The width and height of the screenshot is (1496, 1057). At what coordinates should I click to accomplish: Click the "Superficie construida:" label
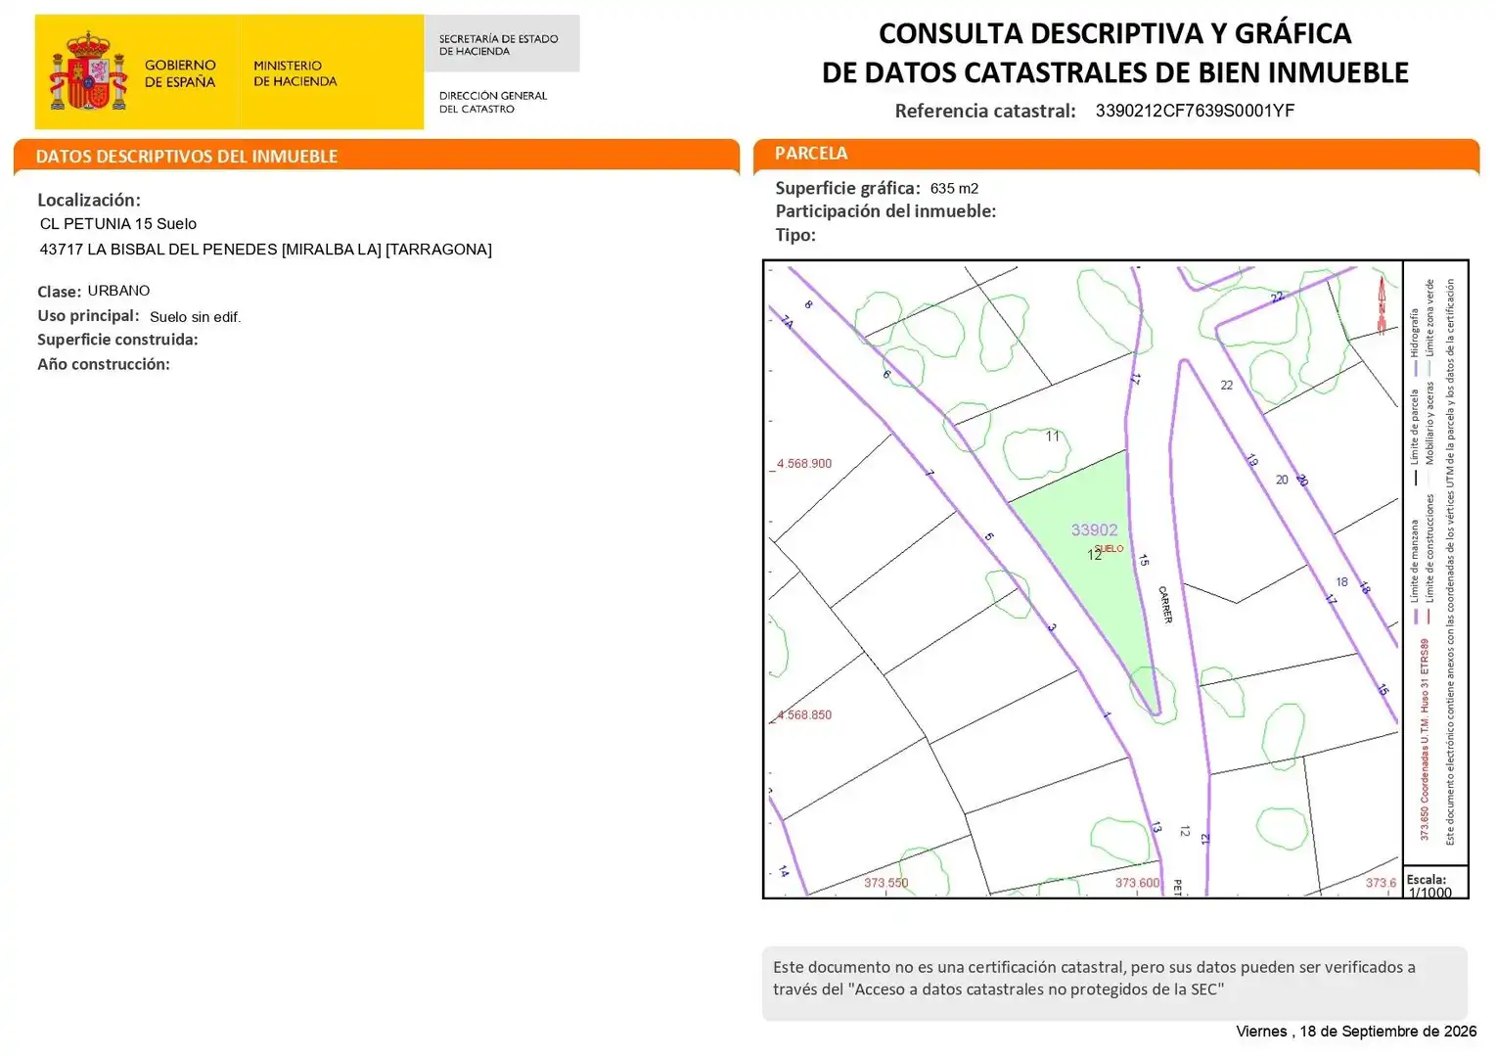pyautogui.click(x=117, y=340)
